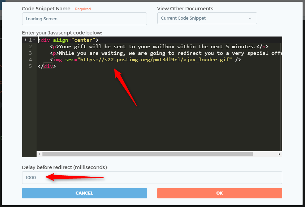Click the info marker icon beside line 1
The width and height of the screenshot is (305, 207).
click(x=26, y=40)
